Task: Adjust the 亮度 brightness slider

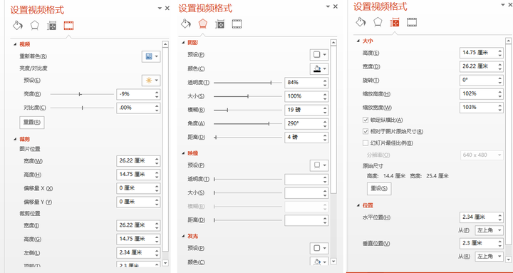Action: [x=82, y=94]
